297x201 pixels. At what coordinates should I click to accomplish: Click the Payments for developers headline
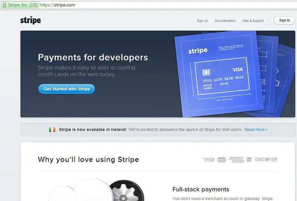[93, 57]
